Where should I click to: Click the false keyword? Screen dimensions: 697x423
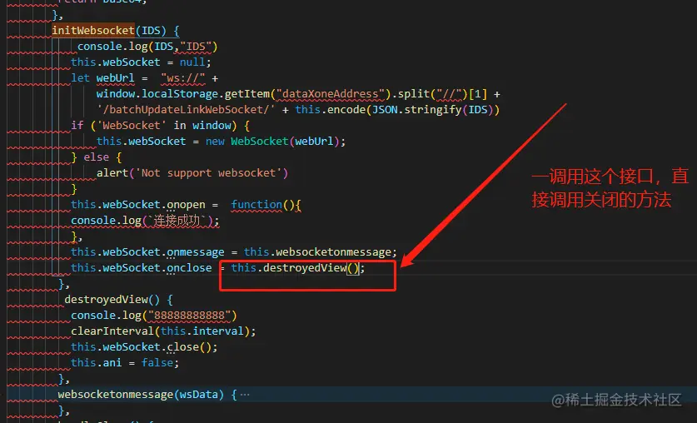click(x=157, y=363)
